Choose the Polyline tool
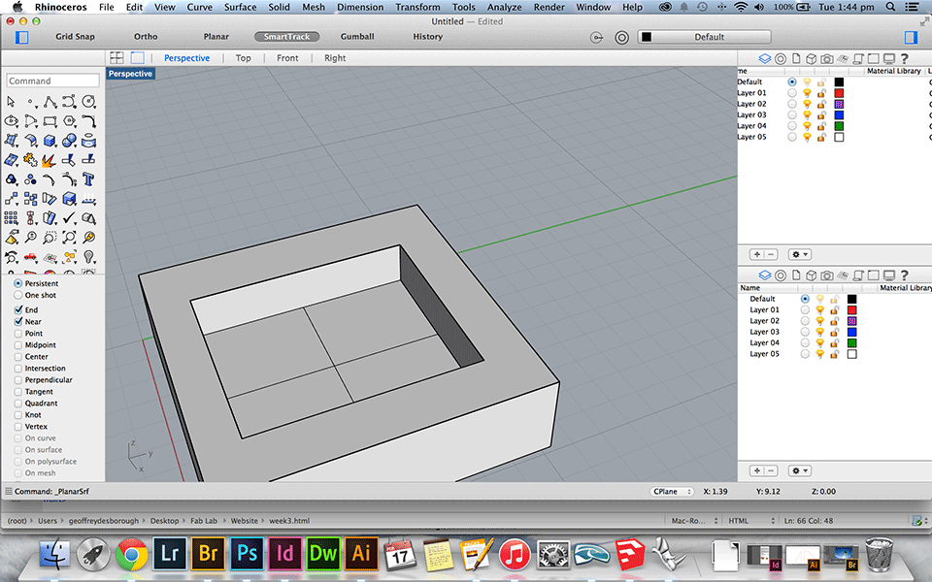This screenshot has height=582, width=932. [x=50, y=102]
